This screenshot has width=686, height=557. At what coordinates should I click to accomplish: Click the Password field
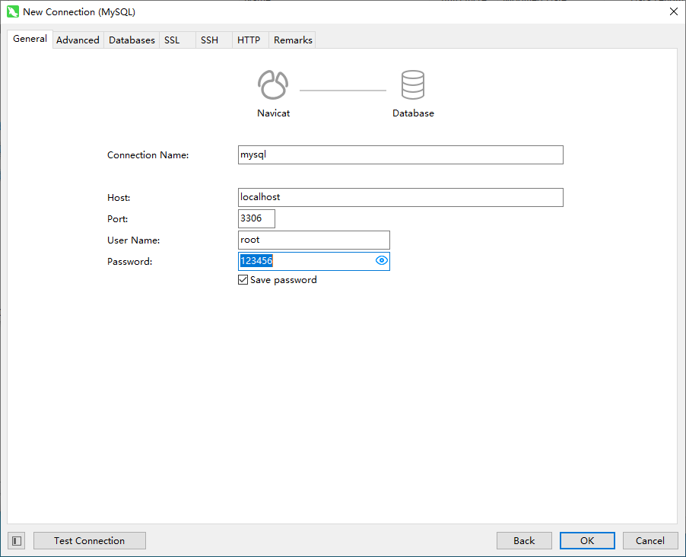point(313,262)
